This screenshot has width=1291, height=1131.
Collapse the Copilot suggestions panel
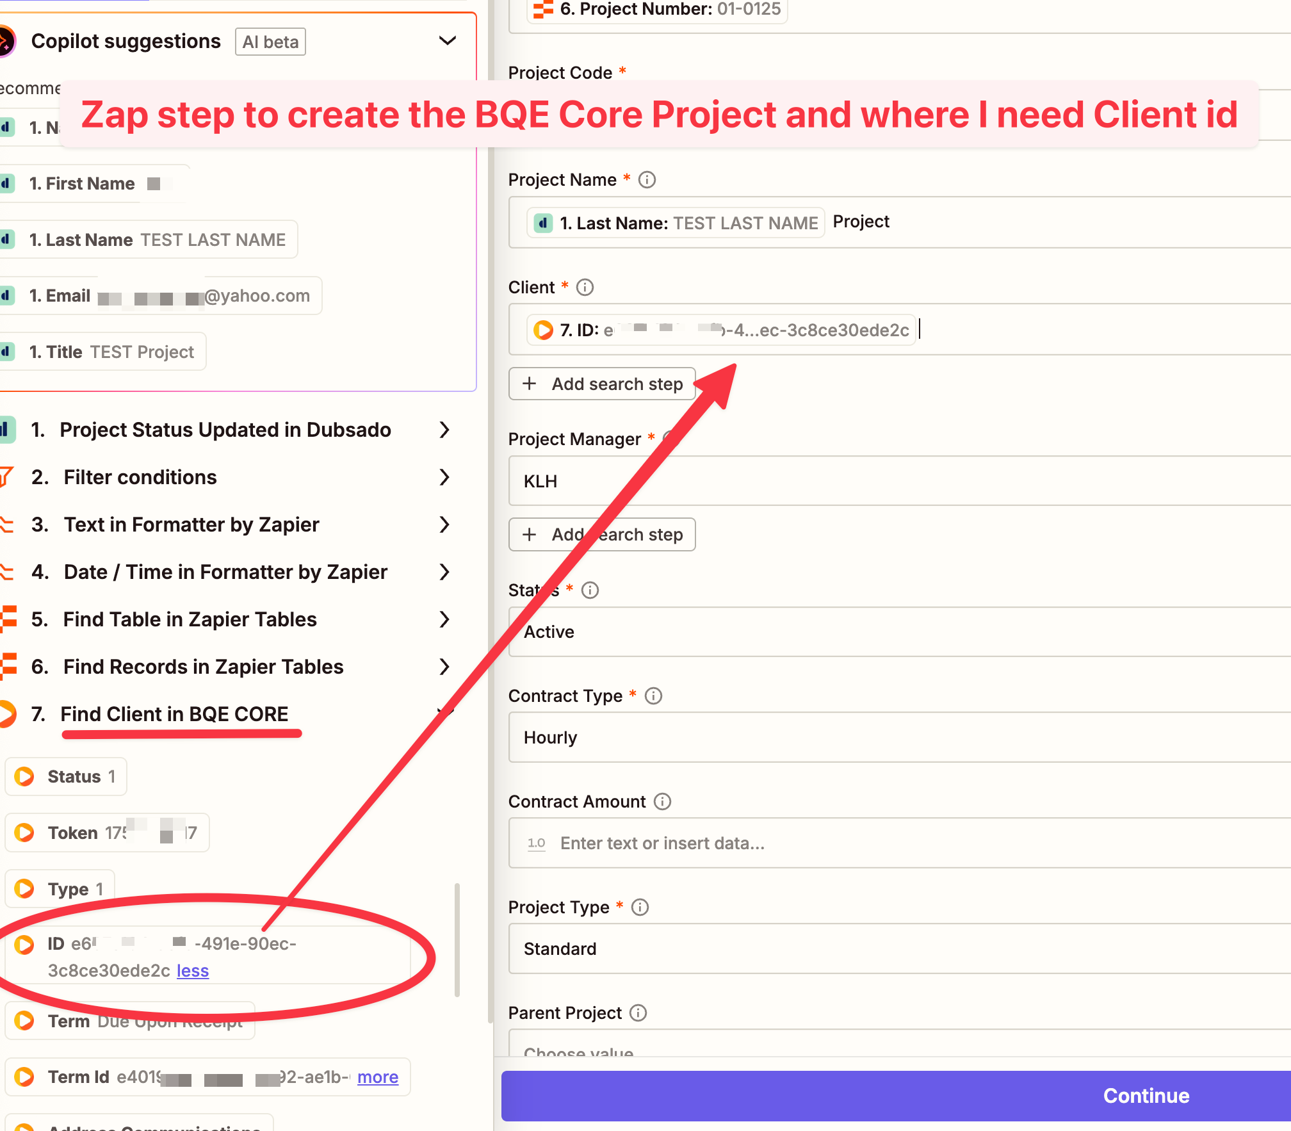(447, 41)
